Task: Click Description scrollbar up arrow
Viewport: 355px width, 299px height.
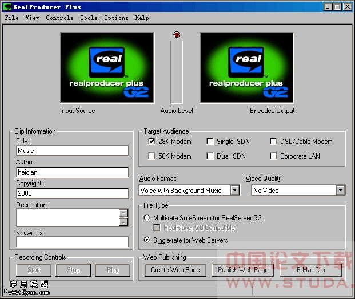Action: click(123, 213)
